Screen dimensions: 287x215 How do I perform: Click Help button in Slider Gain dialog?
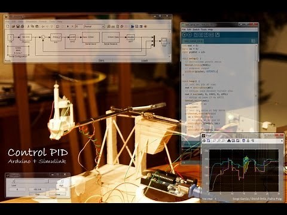[37, 194]
